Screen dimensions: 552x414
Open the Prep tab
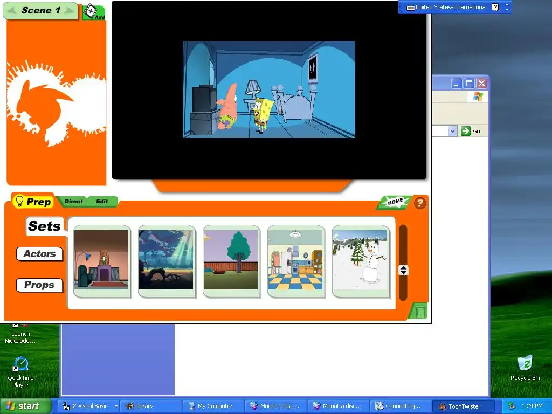(x=33, y=202)
